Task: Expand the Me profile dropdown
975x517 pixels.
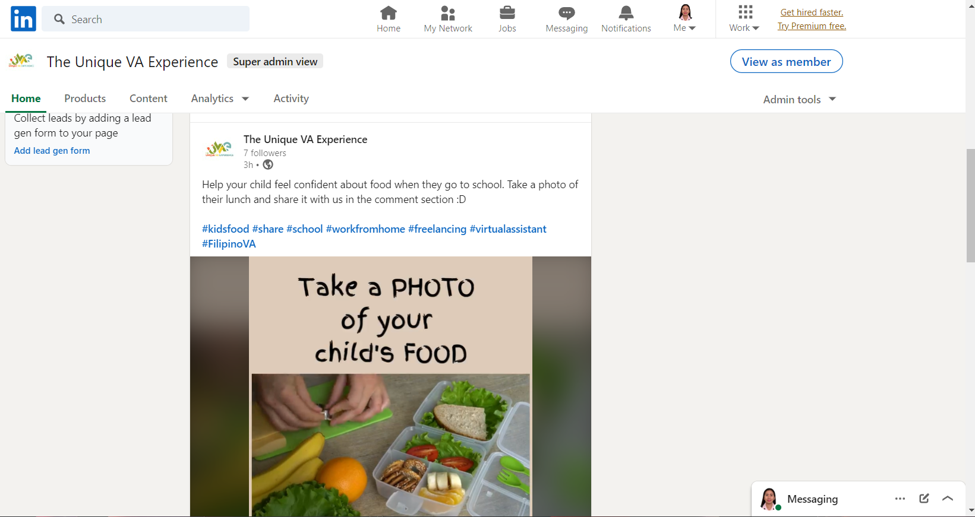Action: coord(684,19)
